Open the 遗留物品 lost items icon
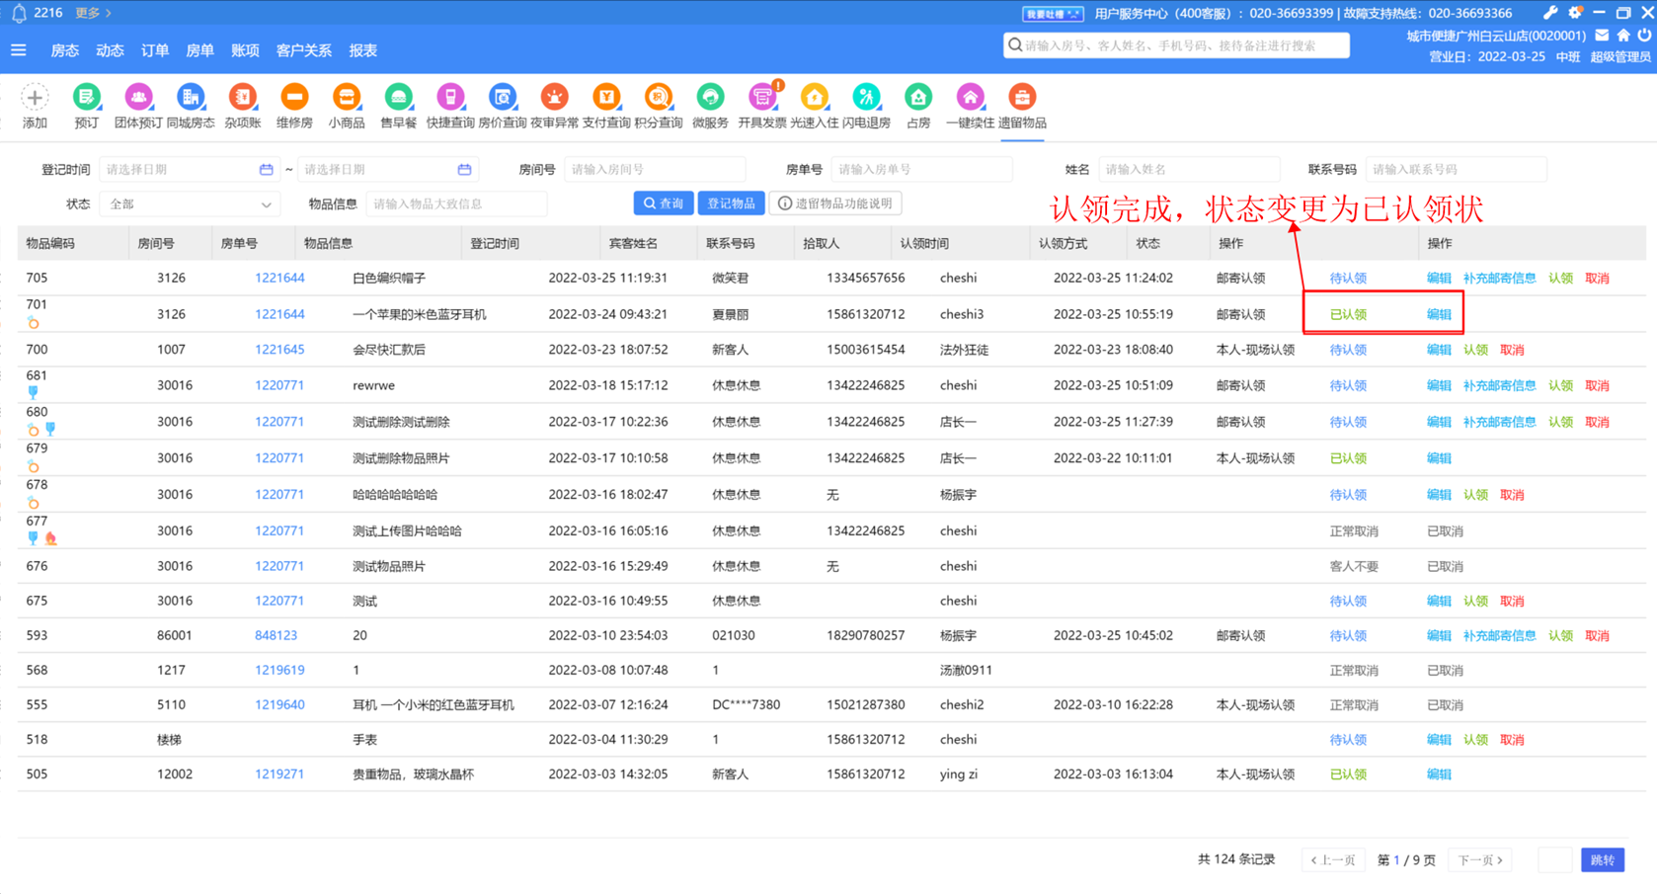This screenshot has width=1657, height=894. pyautogui.click(x=1022, y=98)
